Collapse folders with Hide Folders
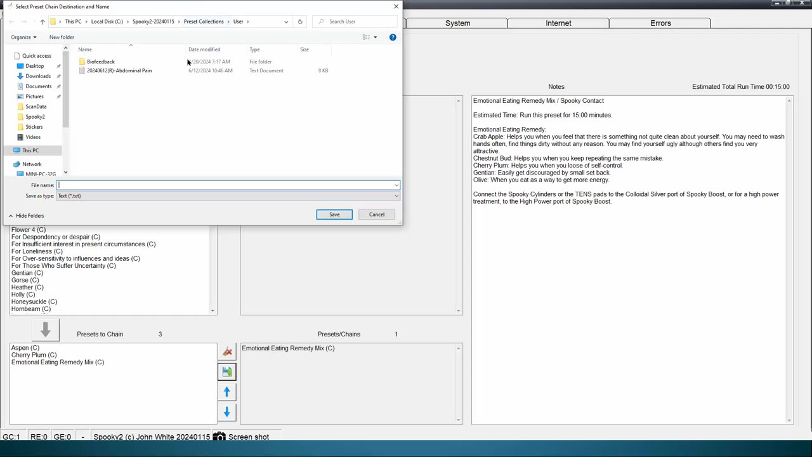This screenshot has height=457, width=812. click(x=27, y=216)
